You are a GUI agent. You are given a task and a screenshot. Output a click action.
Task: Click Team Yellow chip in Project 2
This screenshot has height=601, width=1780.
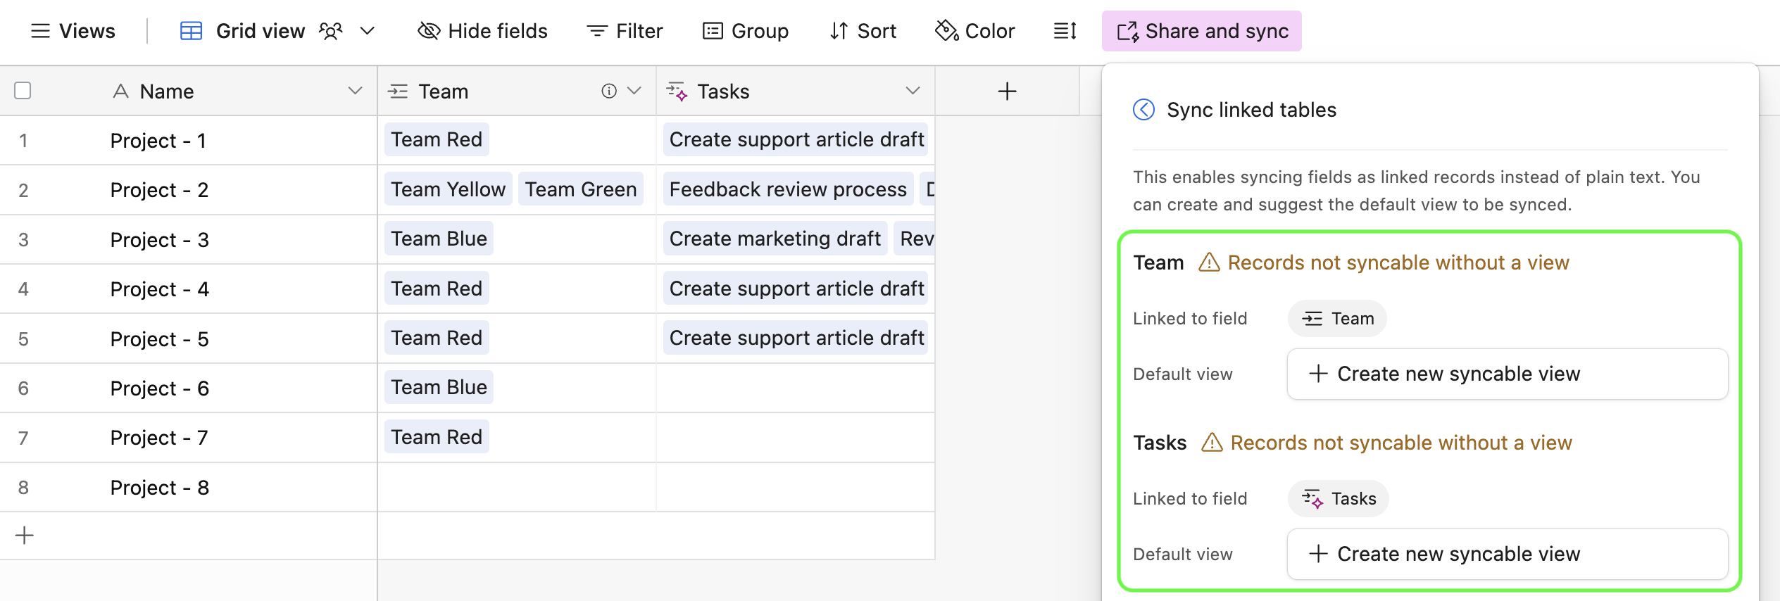tap(448, 189)
